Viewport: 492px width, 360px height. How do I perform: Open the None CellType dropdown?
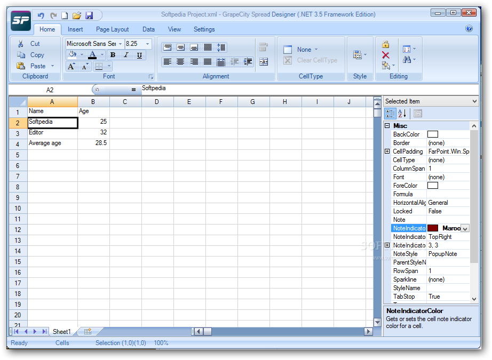click(316, 50)
